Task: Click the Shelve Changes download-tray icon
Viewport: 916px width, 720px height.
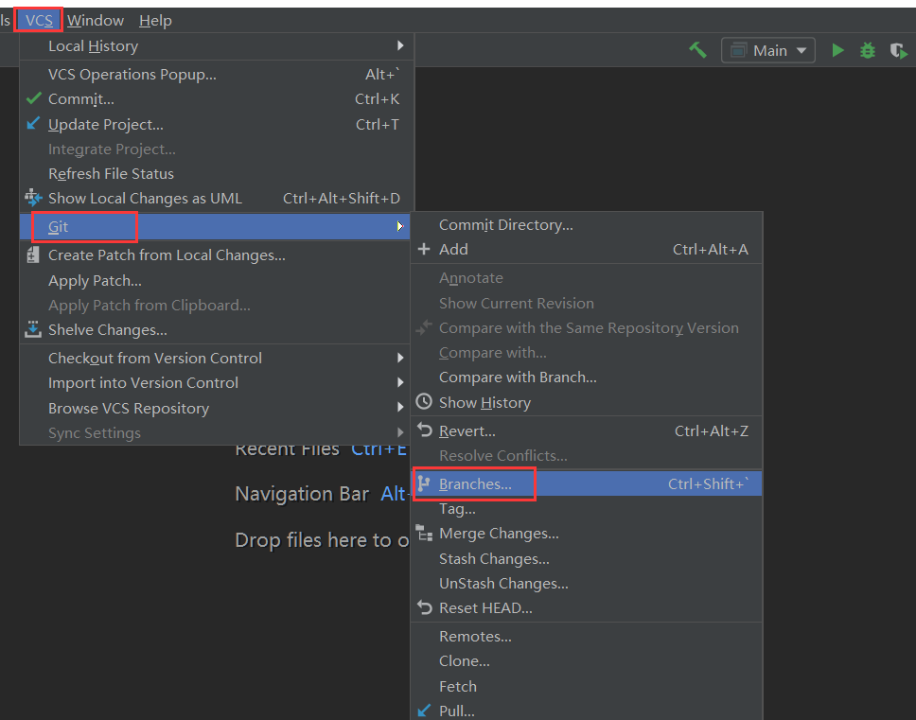Action: click(33, 329)
